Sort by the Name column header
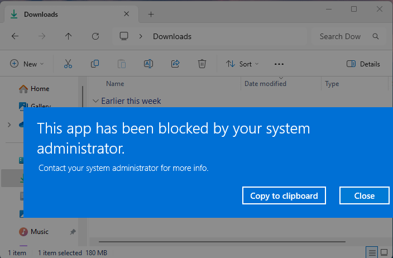This screenshot has width=393, height=258. 115,84
